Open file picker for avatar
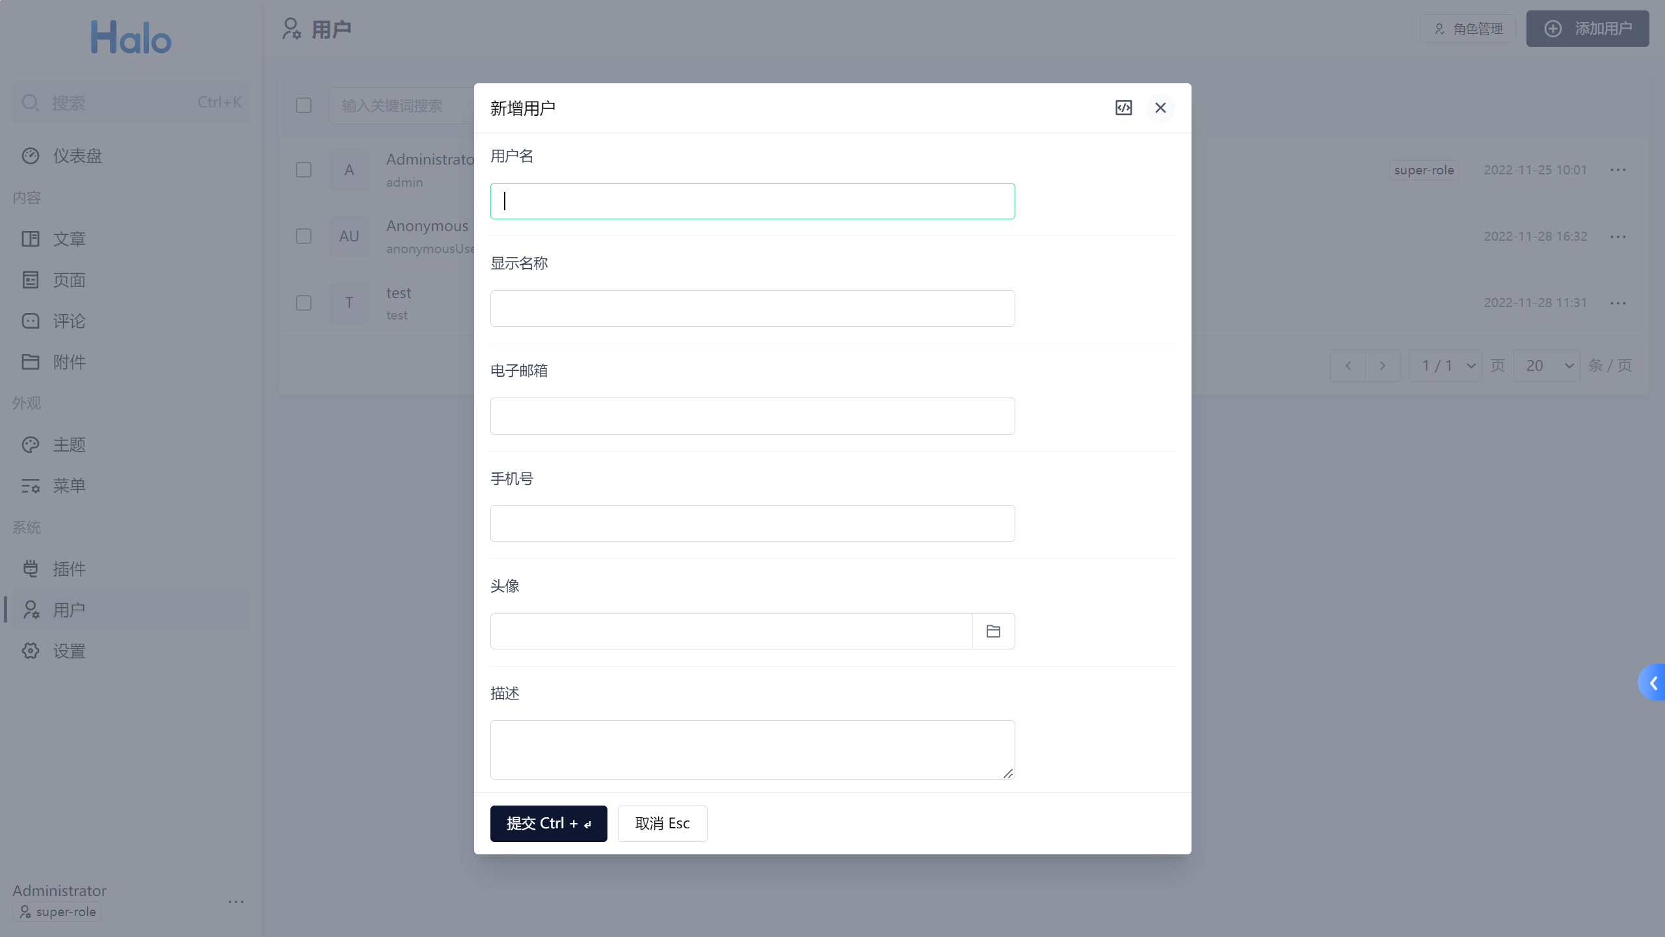 tap(994, 631)
